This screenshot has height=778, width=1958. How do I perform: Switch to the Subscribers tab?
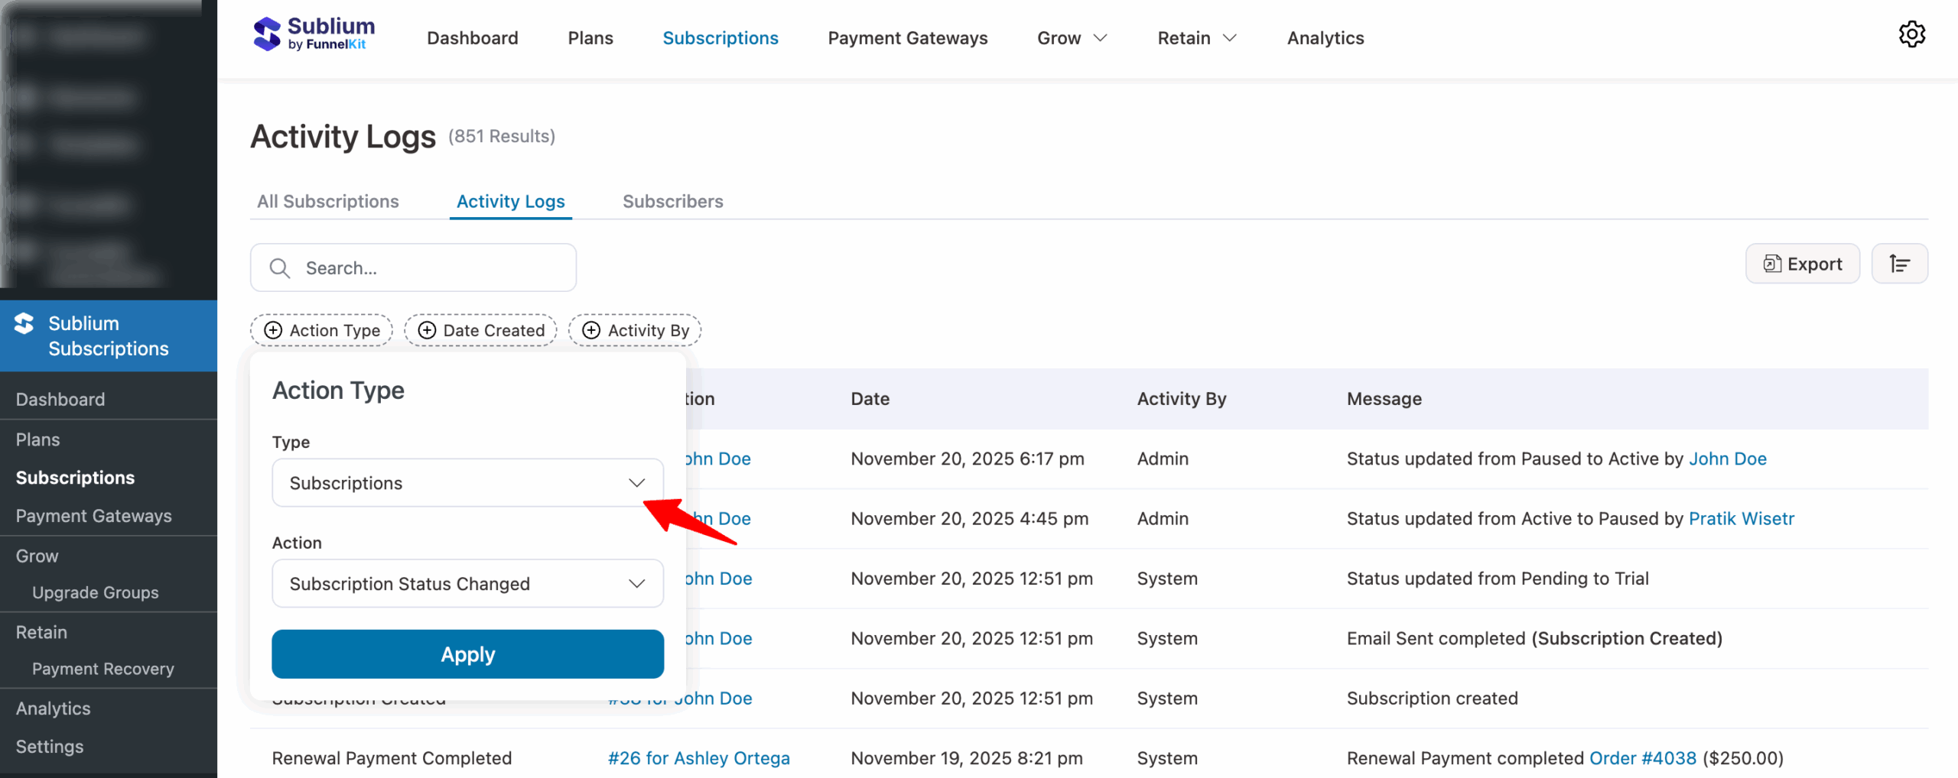pyautogui.click(x=672, y=201)
